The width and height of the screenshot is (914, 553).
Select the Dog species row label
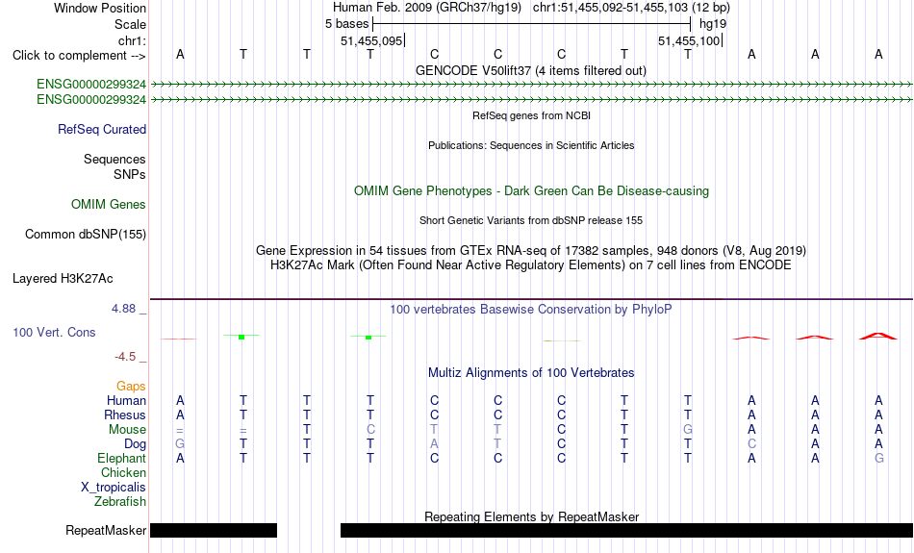[135, 444]
